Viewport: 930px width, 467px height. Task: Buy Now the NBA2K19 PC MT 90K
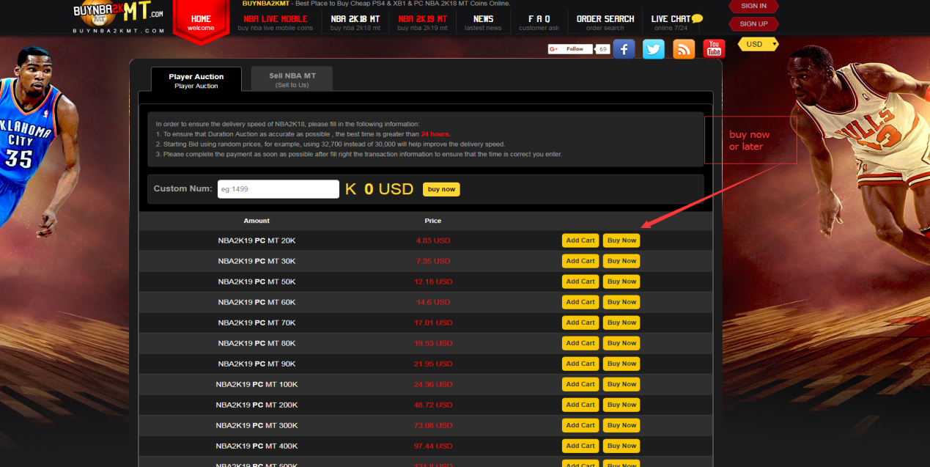621,364
